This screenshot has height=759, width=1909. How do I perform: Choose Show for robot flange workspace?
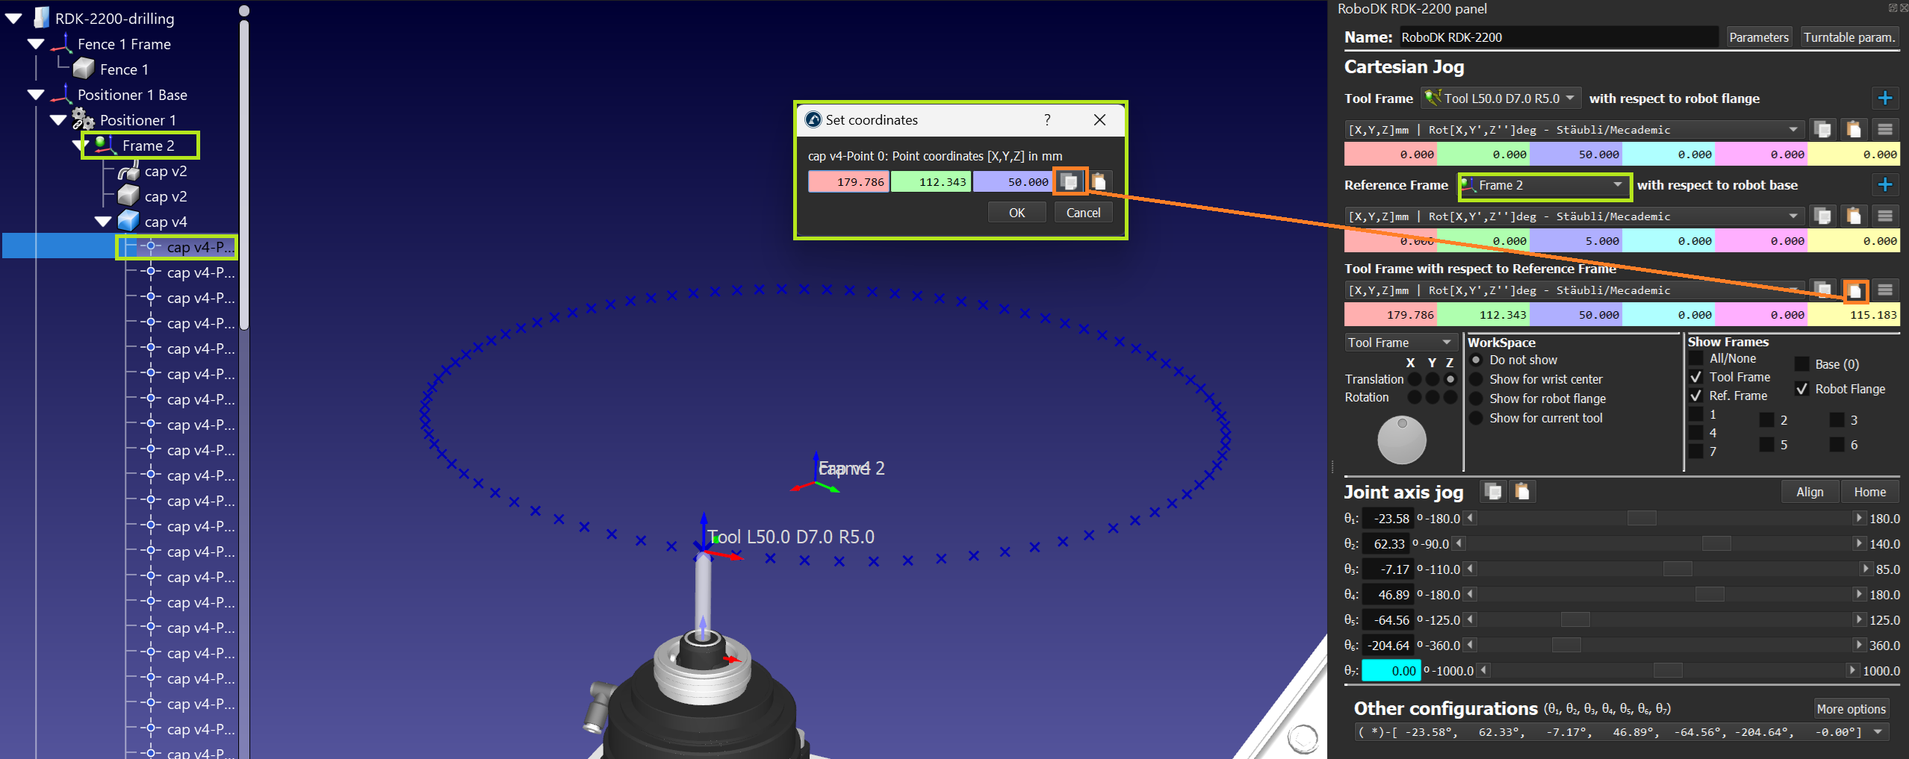pos(1477,399)
